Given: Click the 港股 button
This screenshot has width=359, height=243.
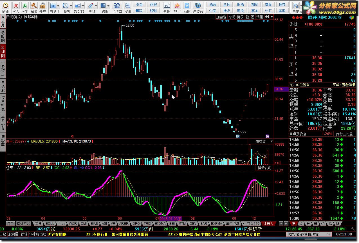Looking at the screenshot, I should pos(268,4).
